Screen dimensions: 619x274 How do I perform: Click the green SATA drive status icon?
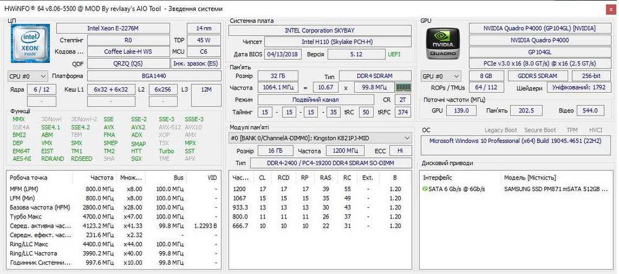click(x=425, y=189)
